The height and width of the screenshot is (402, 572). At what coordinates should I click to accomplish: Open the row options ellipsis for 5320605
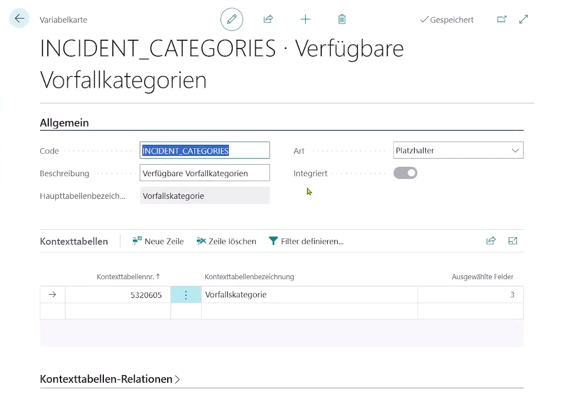tap(186, 294)
